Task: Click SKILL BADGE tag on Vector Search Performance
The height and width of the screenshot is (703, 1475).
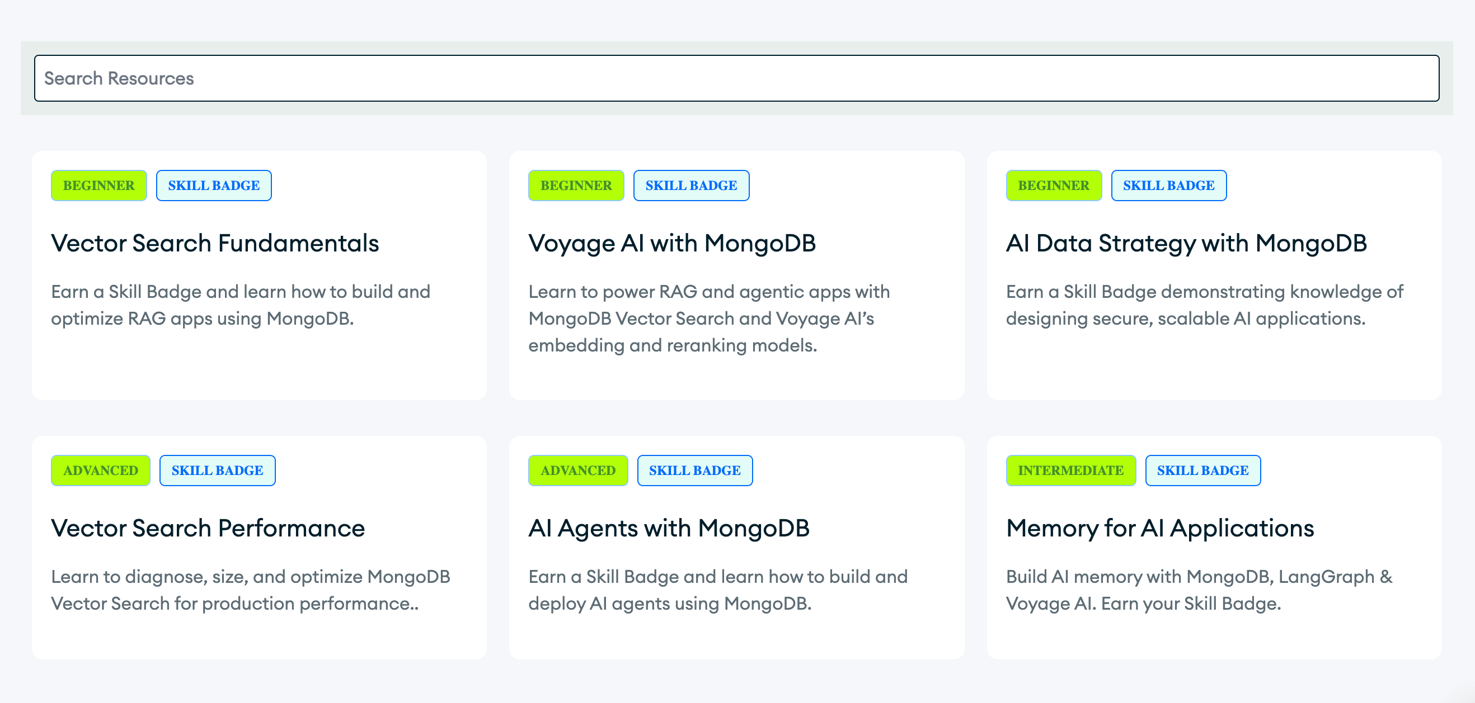Action: tap(217, 470)
